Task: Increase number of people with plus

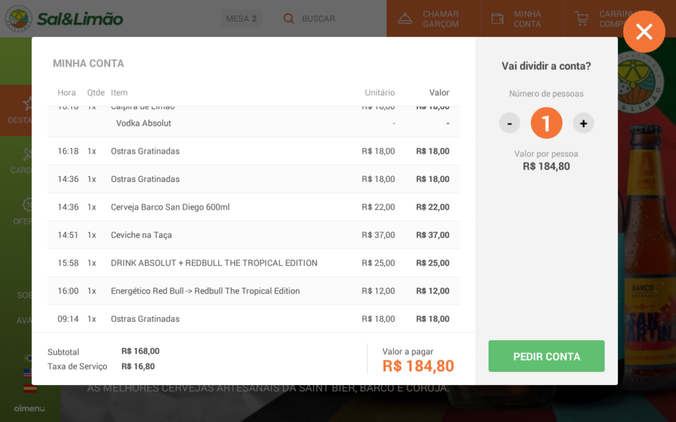Action: (x=584, y=123)
